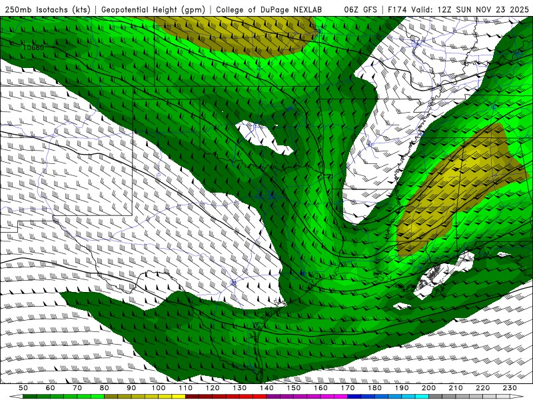
Task: Click the 10680 height contour label
Action: click(33, 47)
